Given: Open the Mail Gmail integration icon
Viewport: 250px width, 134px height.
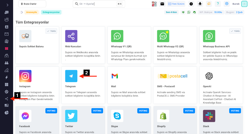Looking at the screenshot, I should pos(115,76).
